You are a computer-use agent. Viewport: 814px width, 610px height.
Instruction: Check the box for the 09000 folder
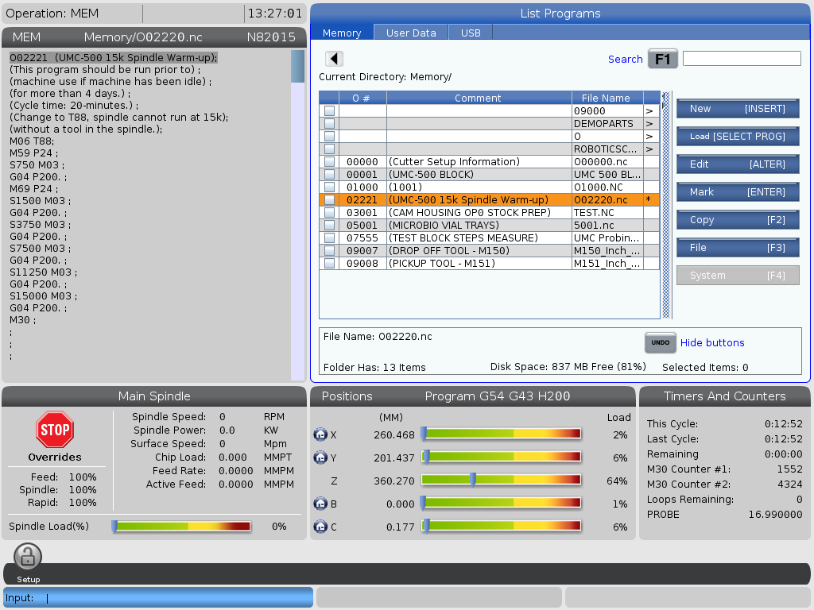[329, 111]
